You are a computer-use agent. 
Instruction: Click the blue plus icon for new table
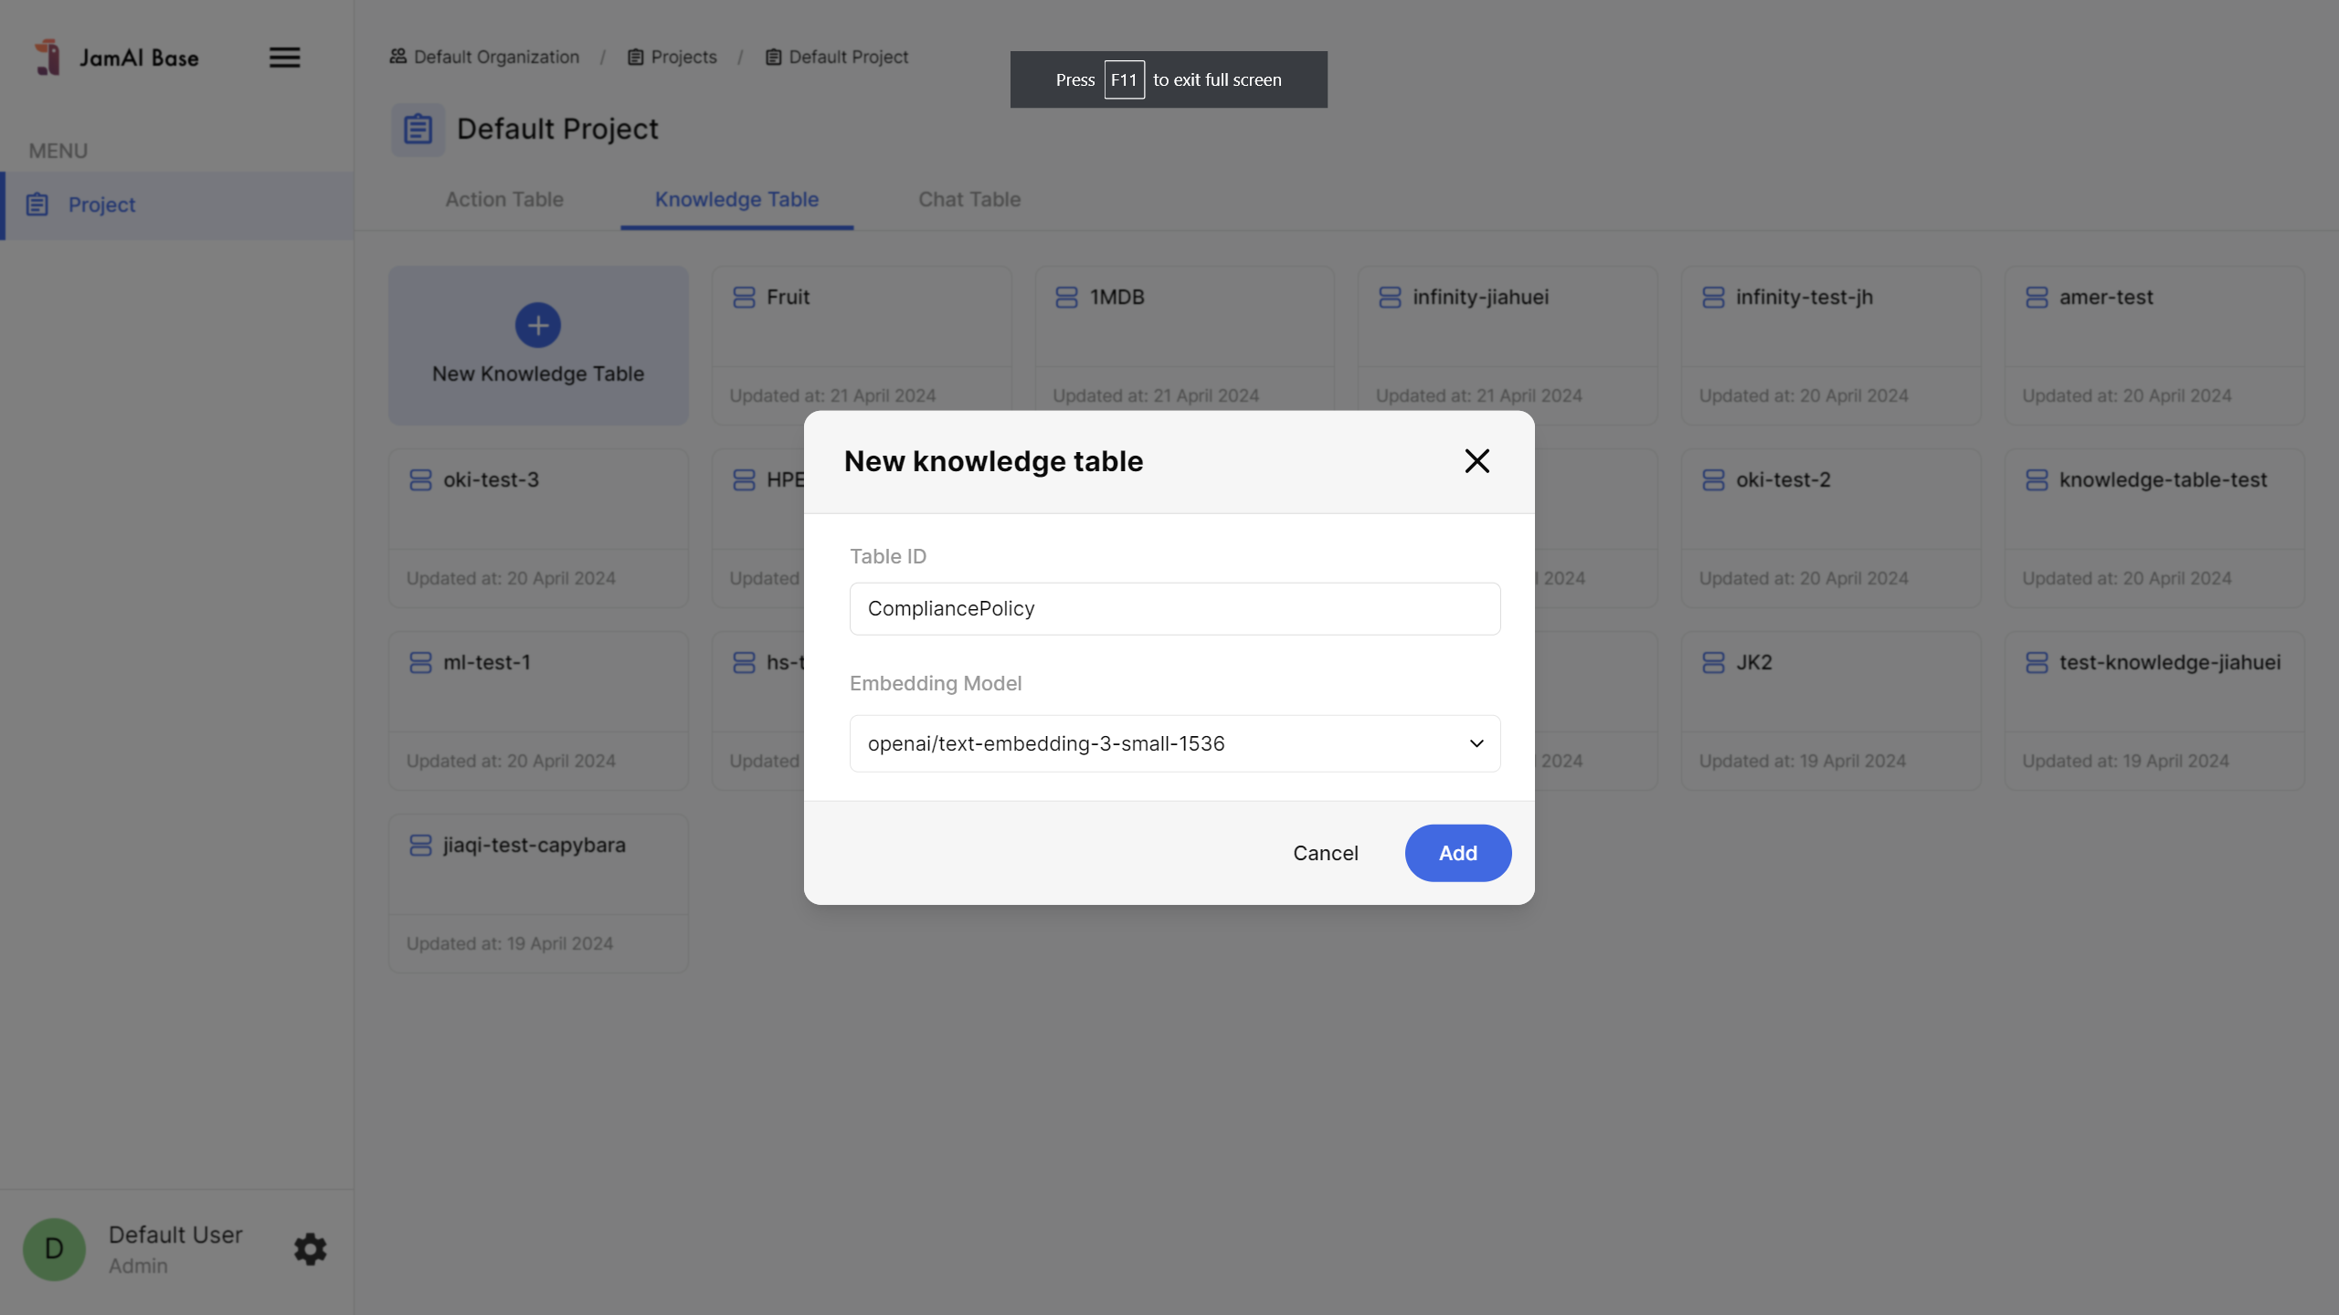pyautogui.click(x=537, y=325)
